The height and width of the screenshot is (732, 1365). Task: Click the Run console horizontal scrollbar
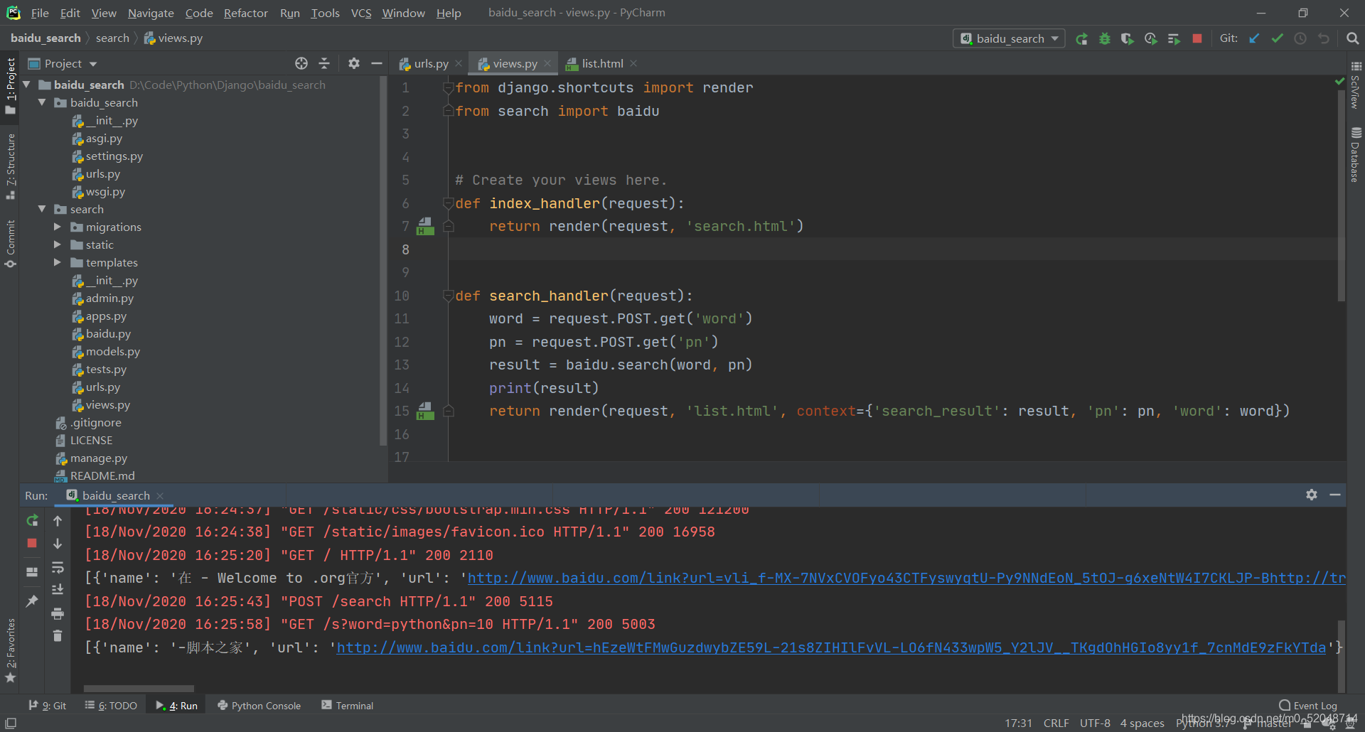click(x=139, y=689)
